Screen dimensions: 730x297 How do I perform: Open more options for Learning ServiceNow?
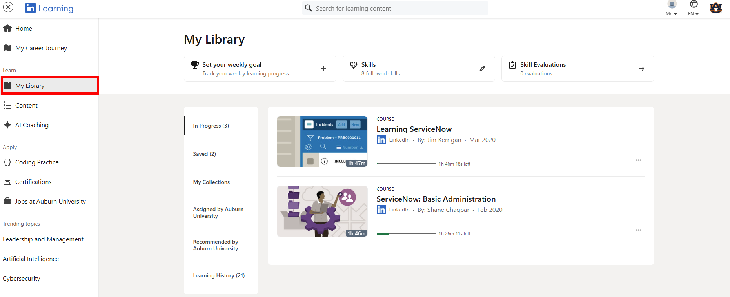coord(638,160)
